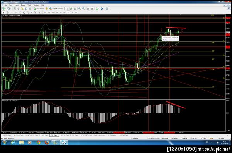Open the File menu
The height and width of the screenshot is (153, 232).
pos(6,5)
